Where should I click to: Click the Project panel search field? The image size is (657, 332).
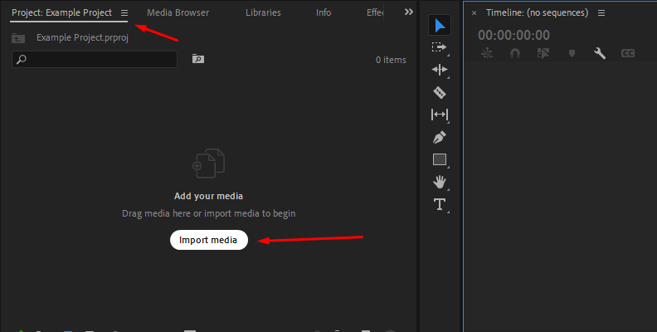coord(95,59)
